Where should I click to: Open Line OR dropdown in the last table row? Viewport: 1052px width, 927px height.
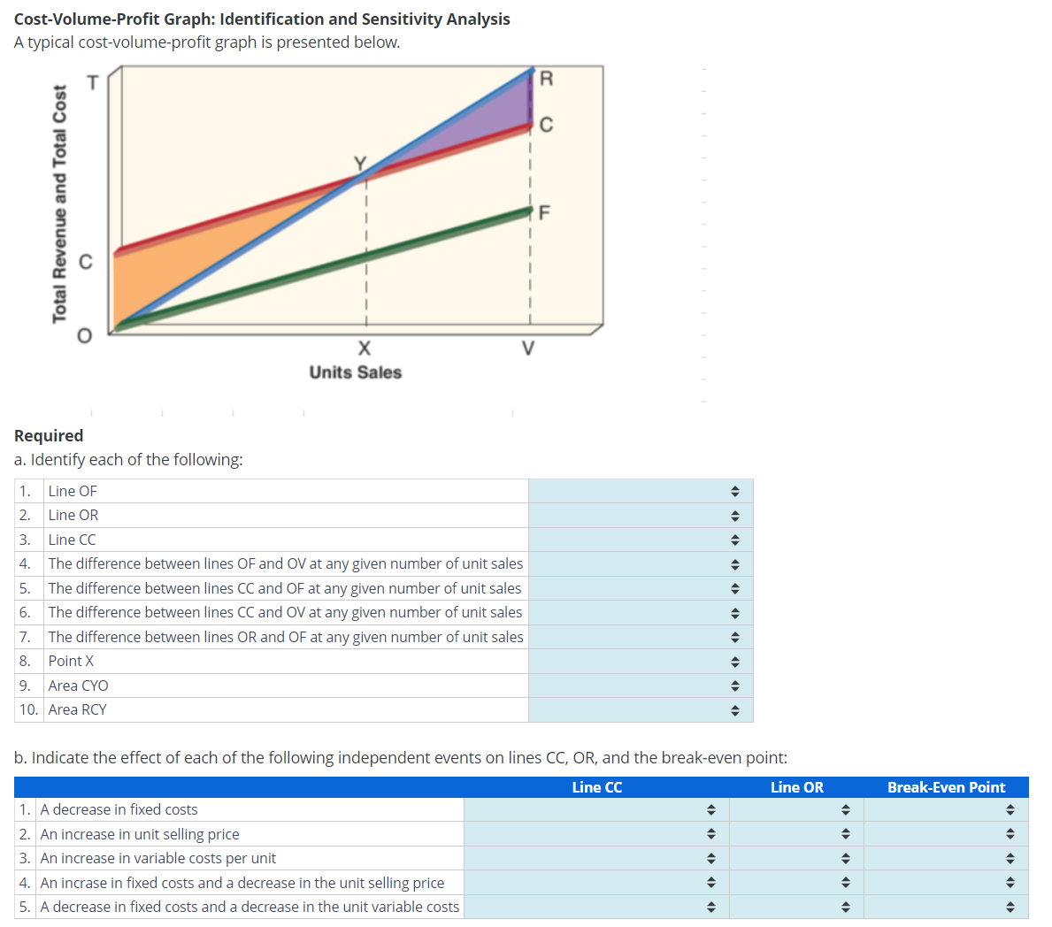tap(846, 906)
